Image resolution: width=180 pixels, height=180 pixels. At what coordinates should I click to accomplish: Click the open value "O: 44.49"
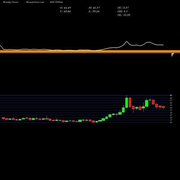click(66, 8)
